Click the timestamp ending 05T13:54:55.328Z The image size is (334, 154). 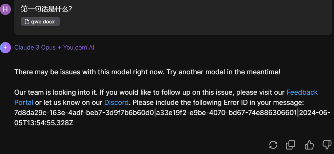pos(44,123)
